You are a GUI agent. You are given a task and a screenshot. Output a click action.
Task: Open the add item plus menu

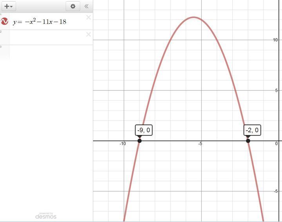(9, 6)
